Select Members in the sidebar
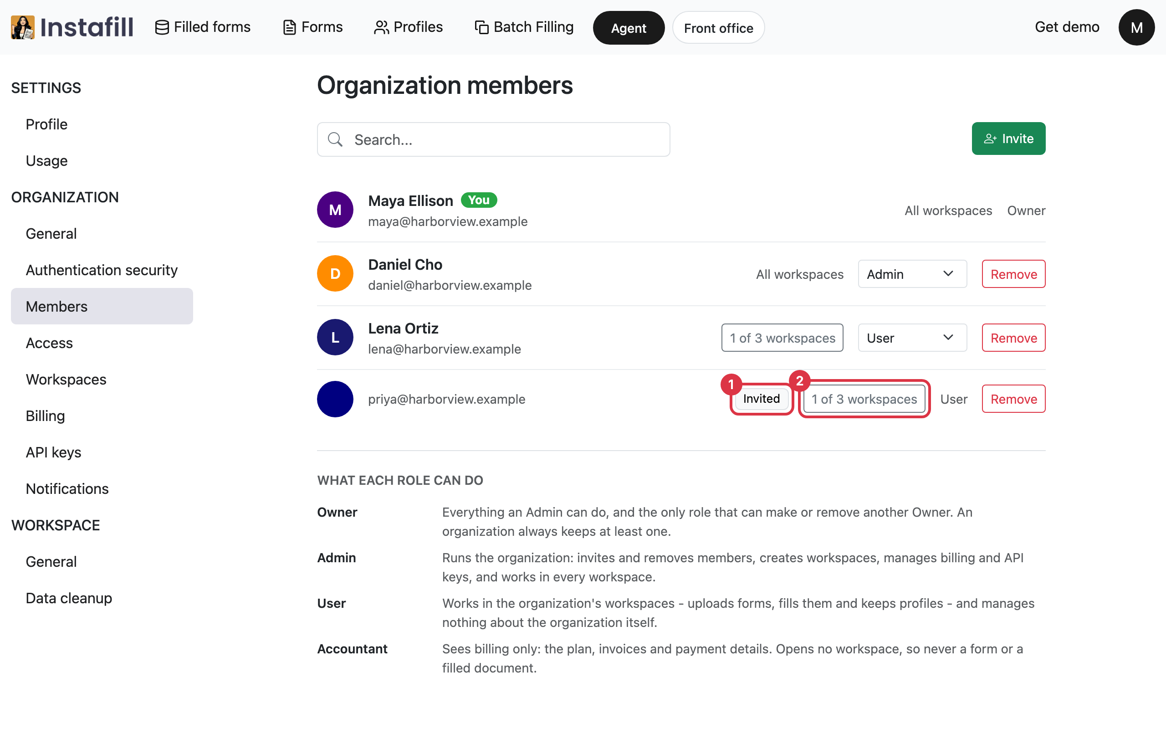The image size is (1166, 729). click(102, 306)
